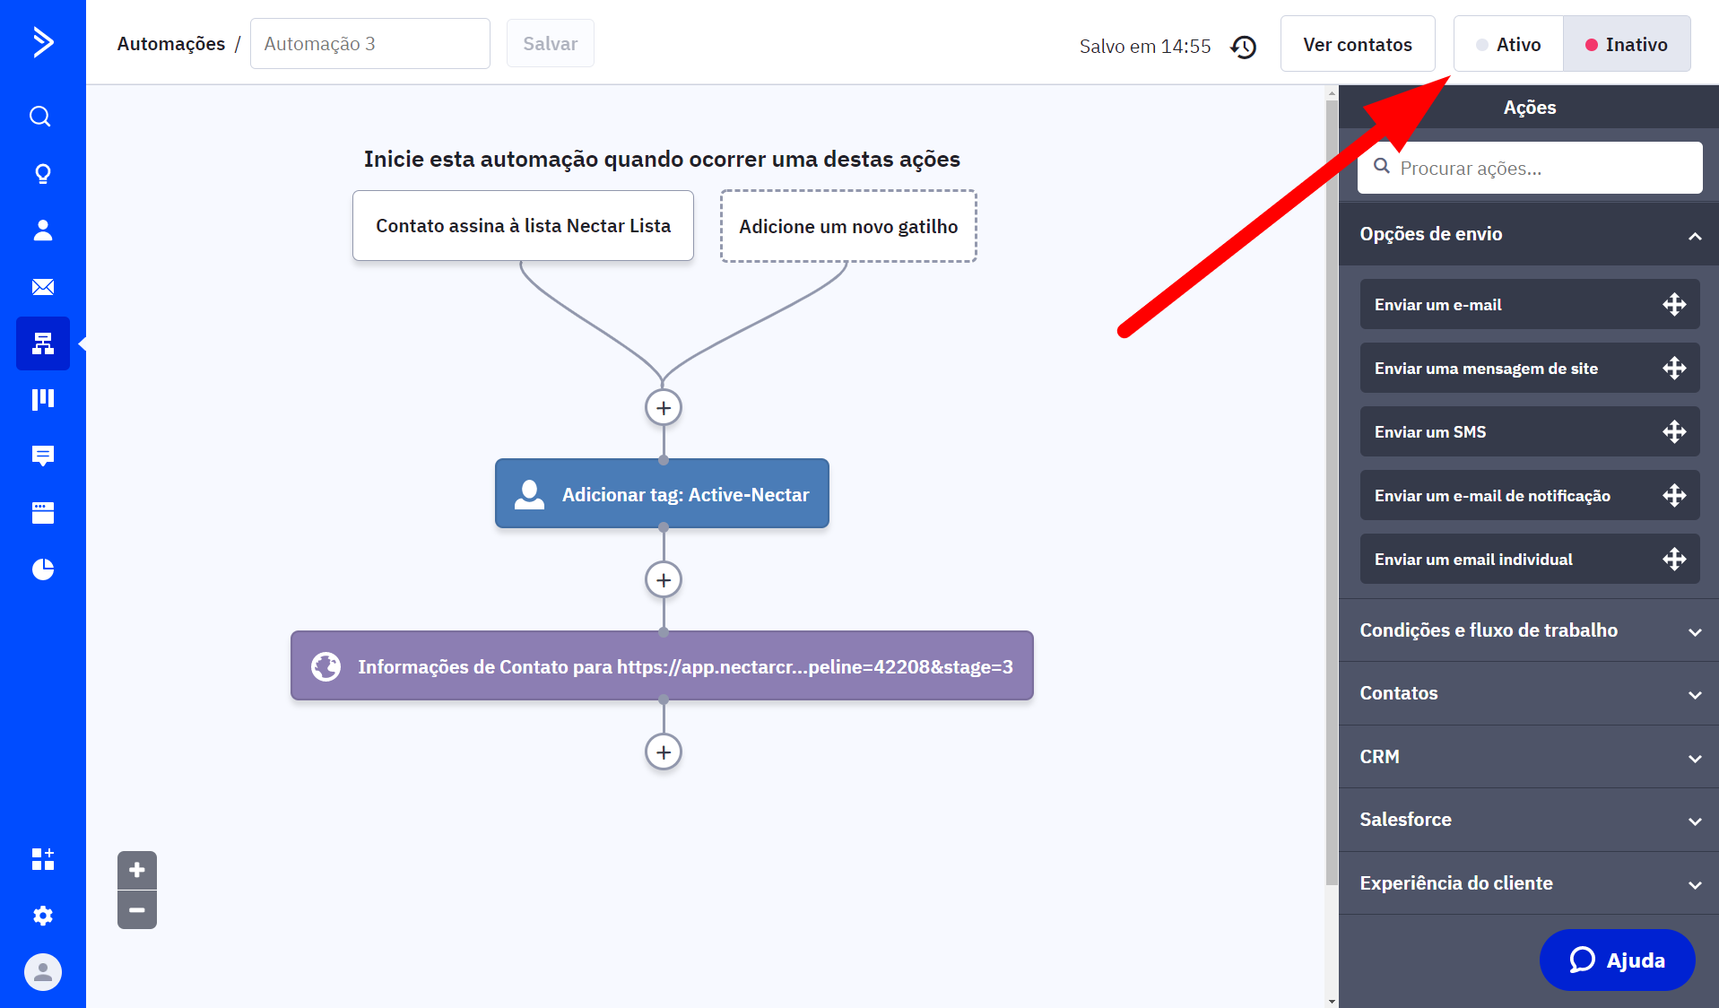Click the Salvar button

pyautogui.click(x=550, y=43)
